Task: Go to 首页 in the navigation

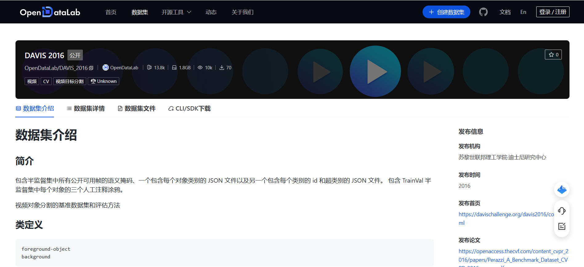Action: pos(111,12)
